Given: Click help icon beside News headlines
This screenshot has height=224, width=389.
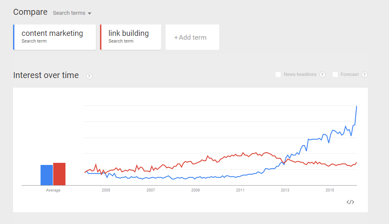Looking at the screenshot, I should tap(322, 74).
